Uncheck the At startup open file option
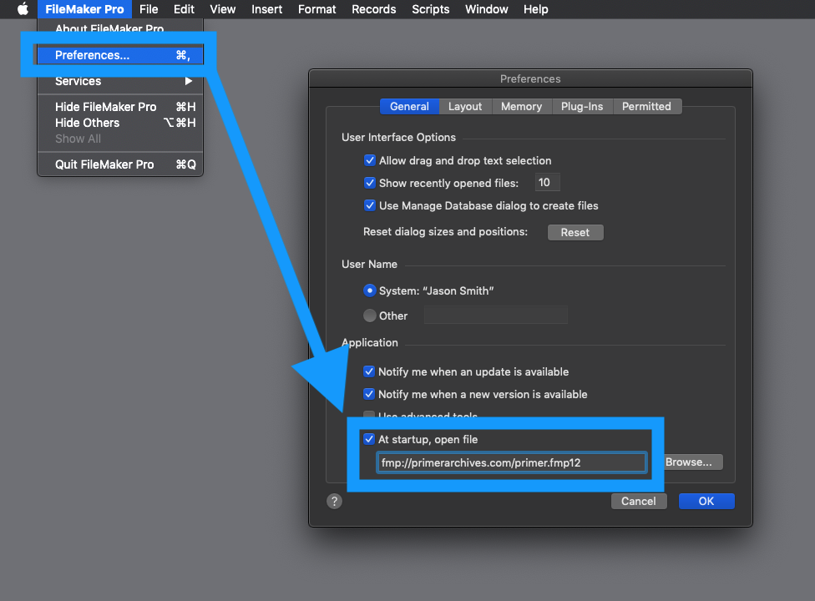Screen dimensions: 815x601 point(369,438)
